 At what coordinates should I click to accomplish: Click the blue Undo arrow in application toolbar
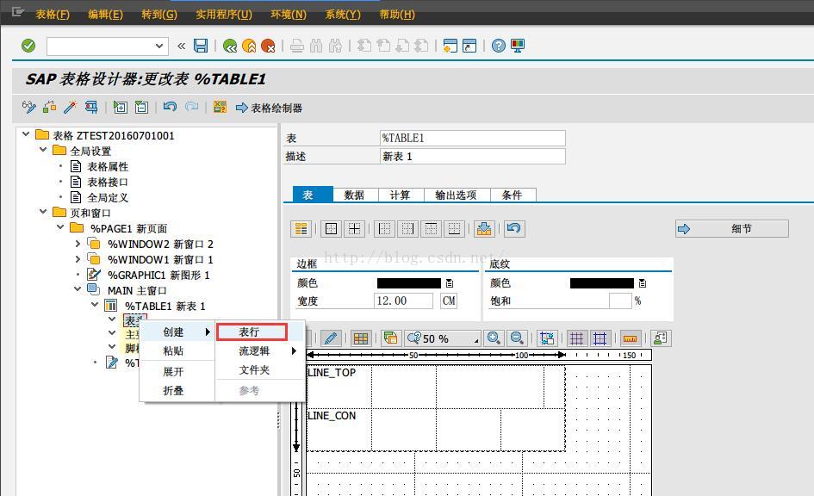pyautogui.click(x=170, y=108)
